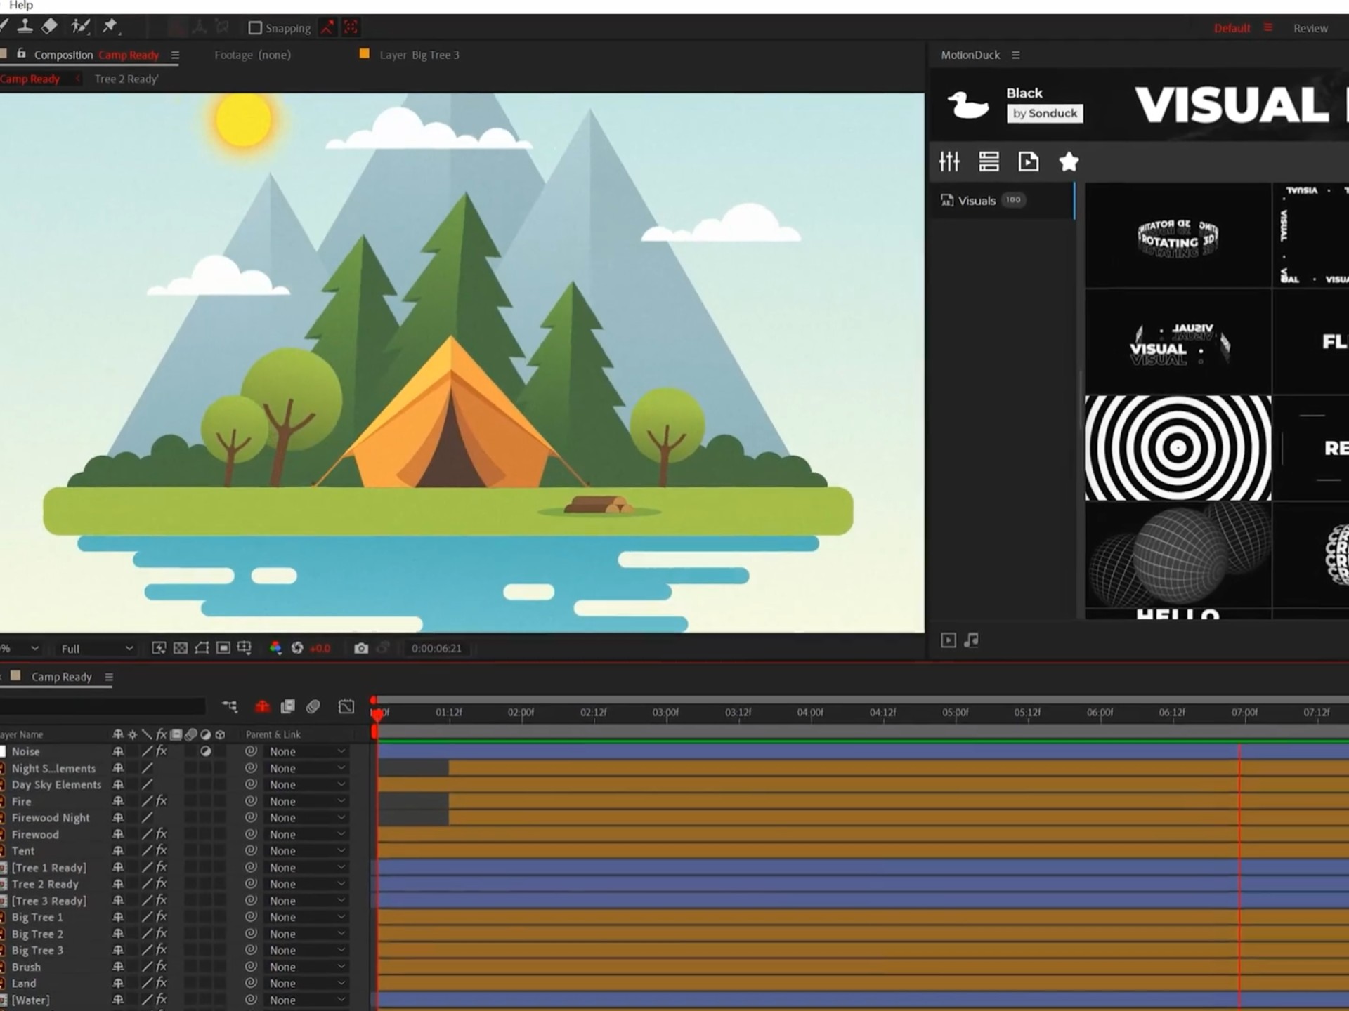This screenshot has height=1011, width=1349.
Task: Select the concentric circles visual thumbnail
Action: (x=1178, y=448)
